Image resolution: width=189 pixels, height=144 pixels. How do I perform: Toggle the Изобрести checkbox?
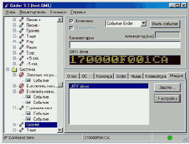click(71, 28)
